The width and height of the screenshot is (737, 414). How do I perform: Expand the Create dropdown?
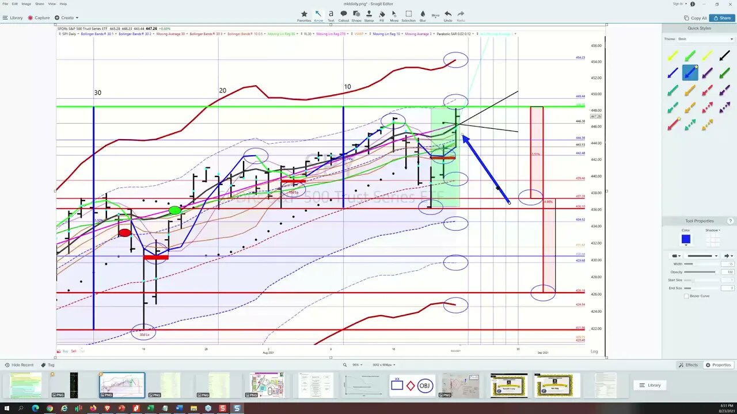point(66,18)
